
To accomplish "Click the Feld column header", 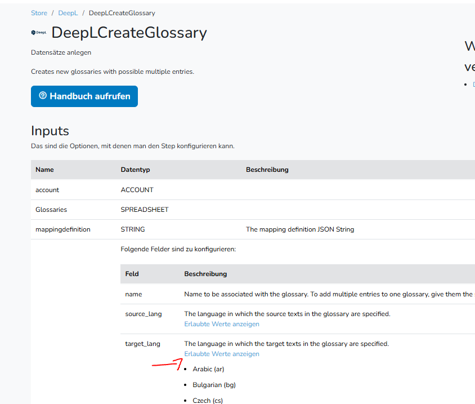I will pos(132,274).
